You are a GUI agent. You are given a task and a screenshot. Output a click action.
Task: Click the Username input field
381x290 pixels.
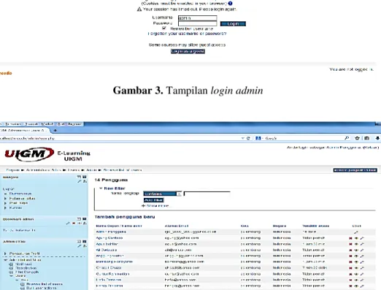(x=197, y=18)
